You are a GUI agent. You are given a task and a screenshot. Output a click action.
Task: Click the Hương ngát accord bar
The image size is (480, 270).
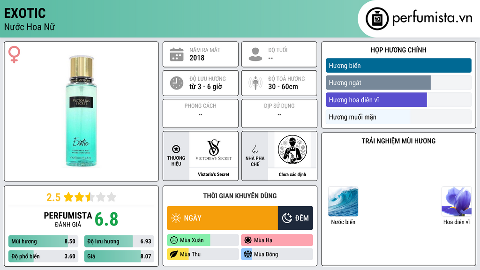pyautogui.click(x=398, y=82)
